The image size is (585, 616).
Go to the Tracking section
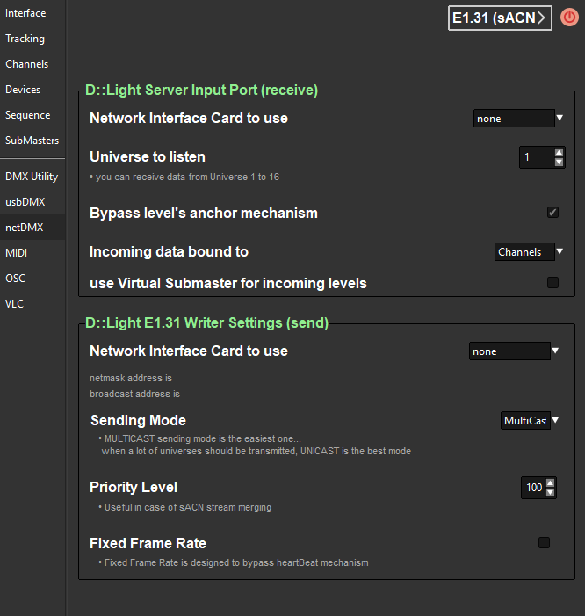coord(25,39)
